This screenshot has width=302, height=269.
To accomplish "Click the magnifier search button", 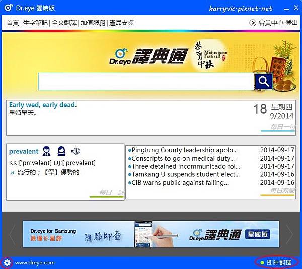I will tap(263, 81).
